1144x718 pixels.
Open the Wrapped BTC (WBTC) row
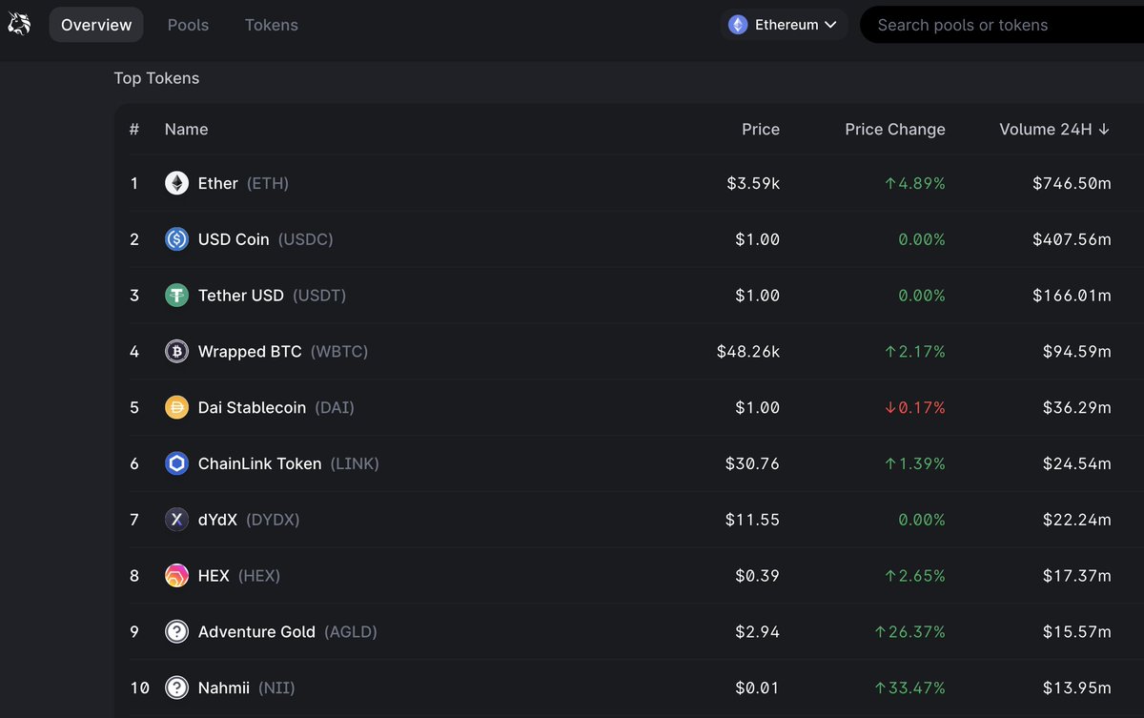click(x=629, y=352)
